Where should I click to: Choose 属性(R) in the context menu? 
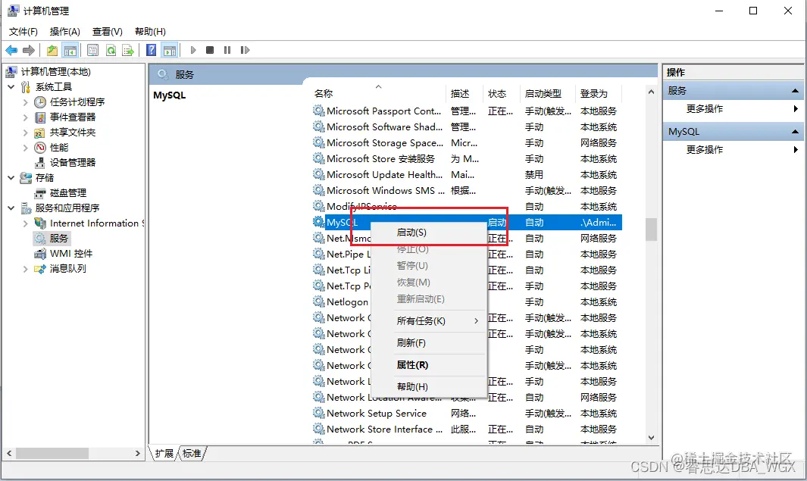point(429,365)
